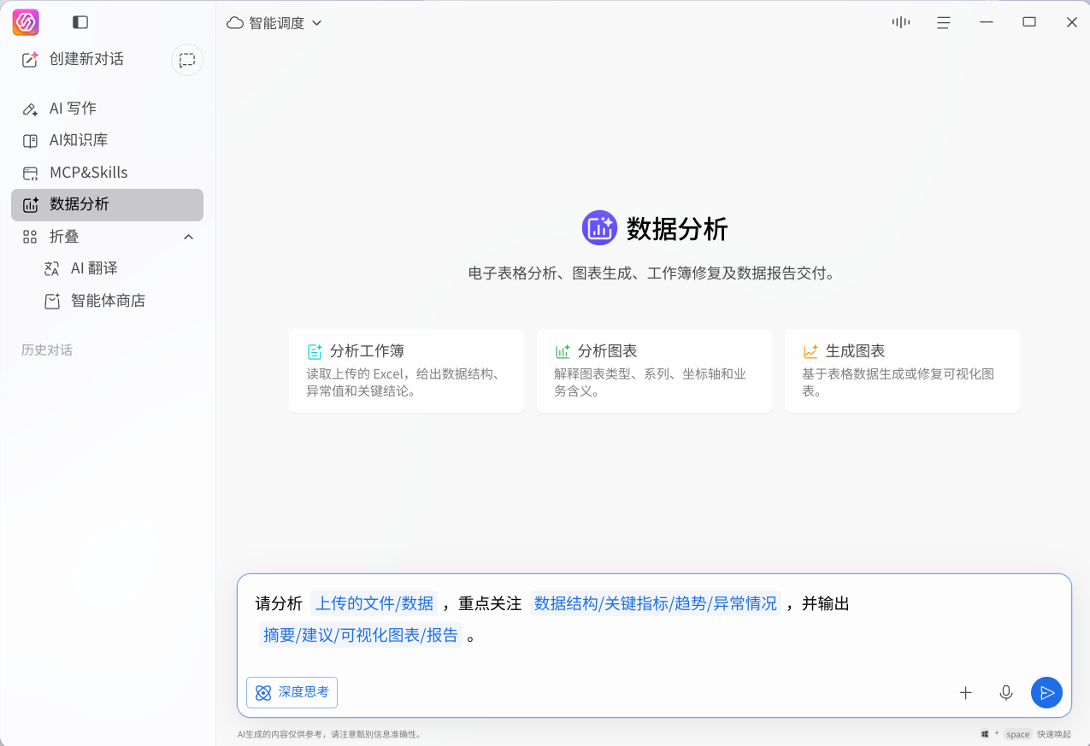Toggle 深度思考 deep thinking mode
The image size is (1090, 746).
coord(292,692)
